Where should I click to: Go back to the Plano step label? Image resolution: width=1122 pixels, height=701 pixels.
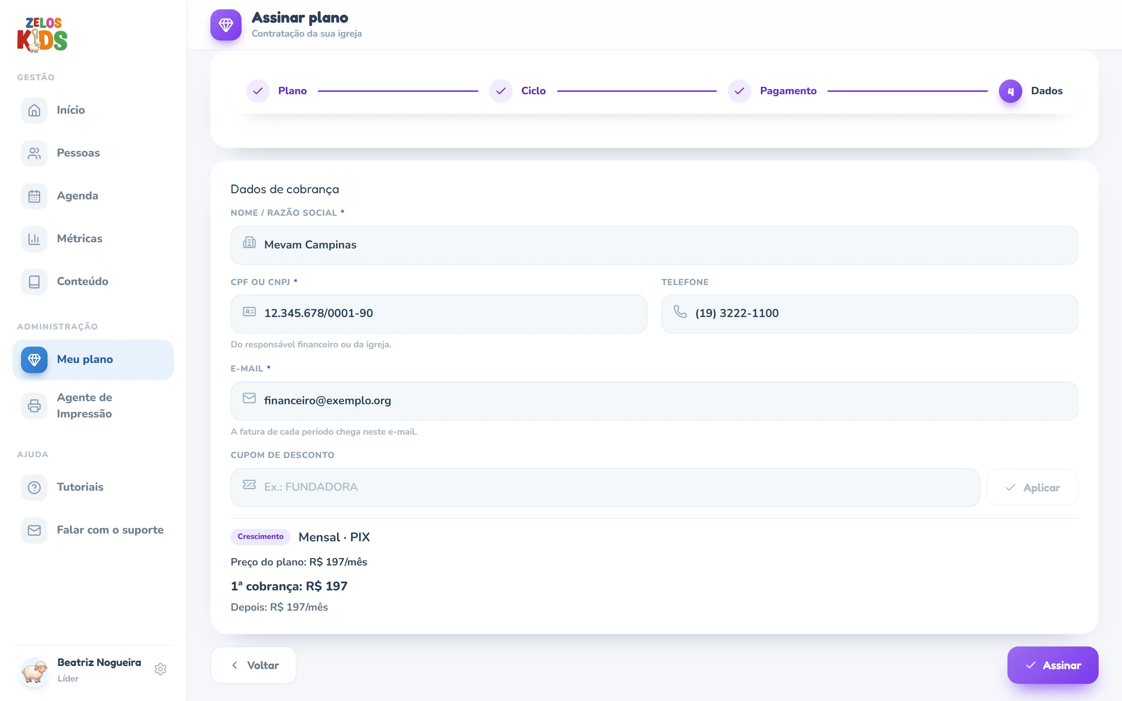[x=293, y=91]
